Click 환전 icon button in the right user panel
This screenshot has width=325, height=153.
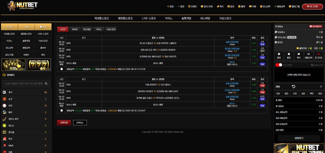[289, 56]
